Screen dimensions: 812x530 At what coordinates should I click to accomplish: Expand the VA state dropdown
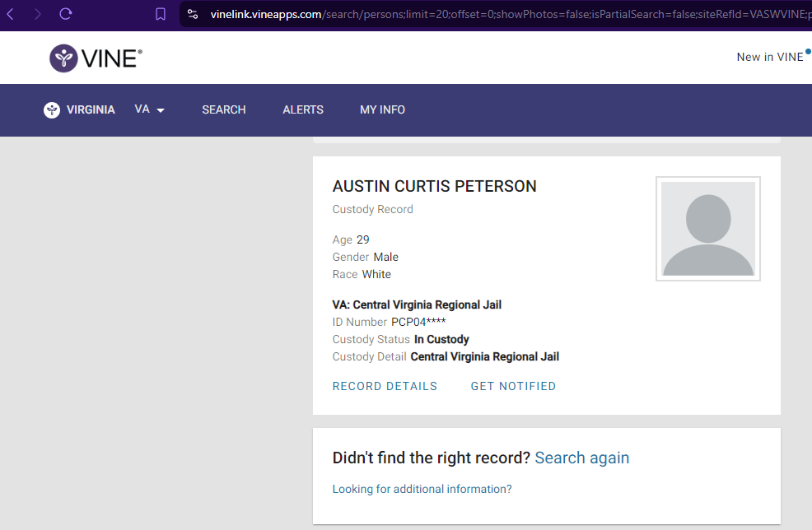coord(150,109)
